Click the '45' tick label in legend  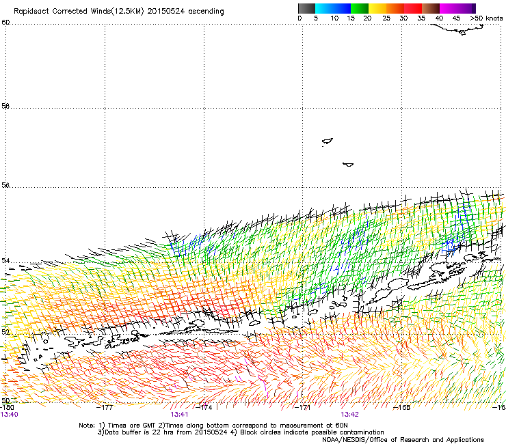(456, 18)
